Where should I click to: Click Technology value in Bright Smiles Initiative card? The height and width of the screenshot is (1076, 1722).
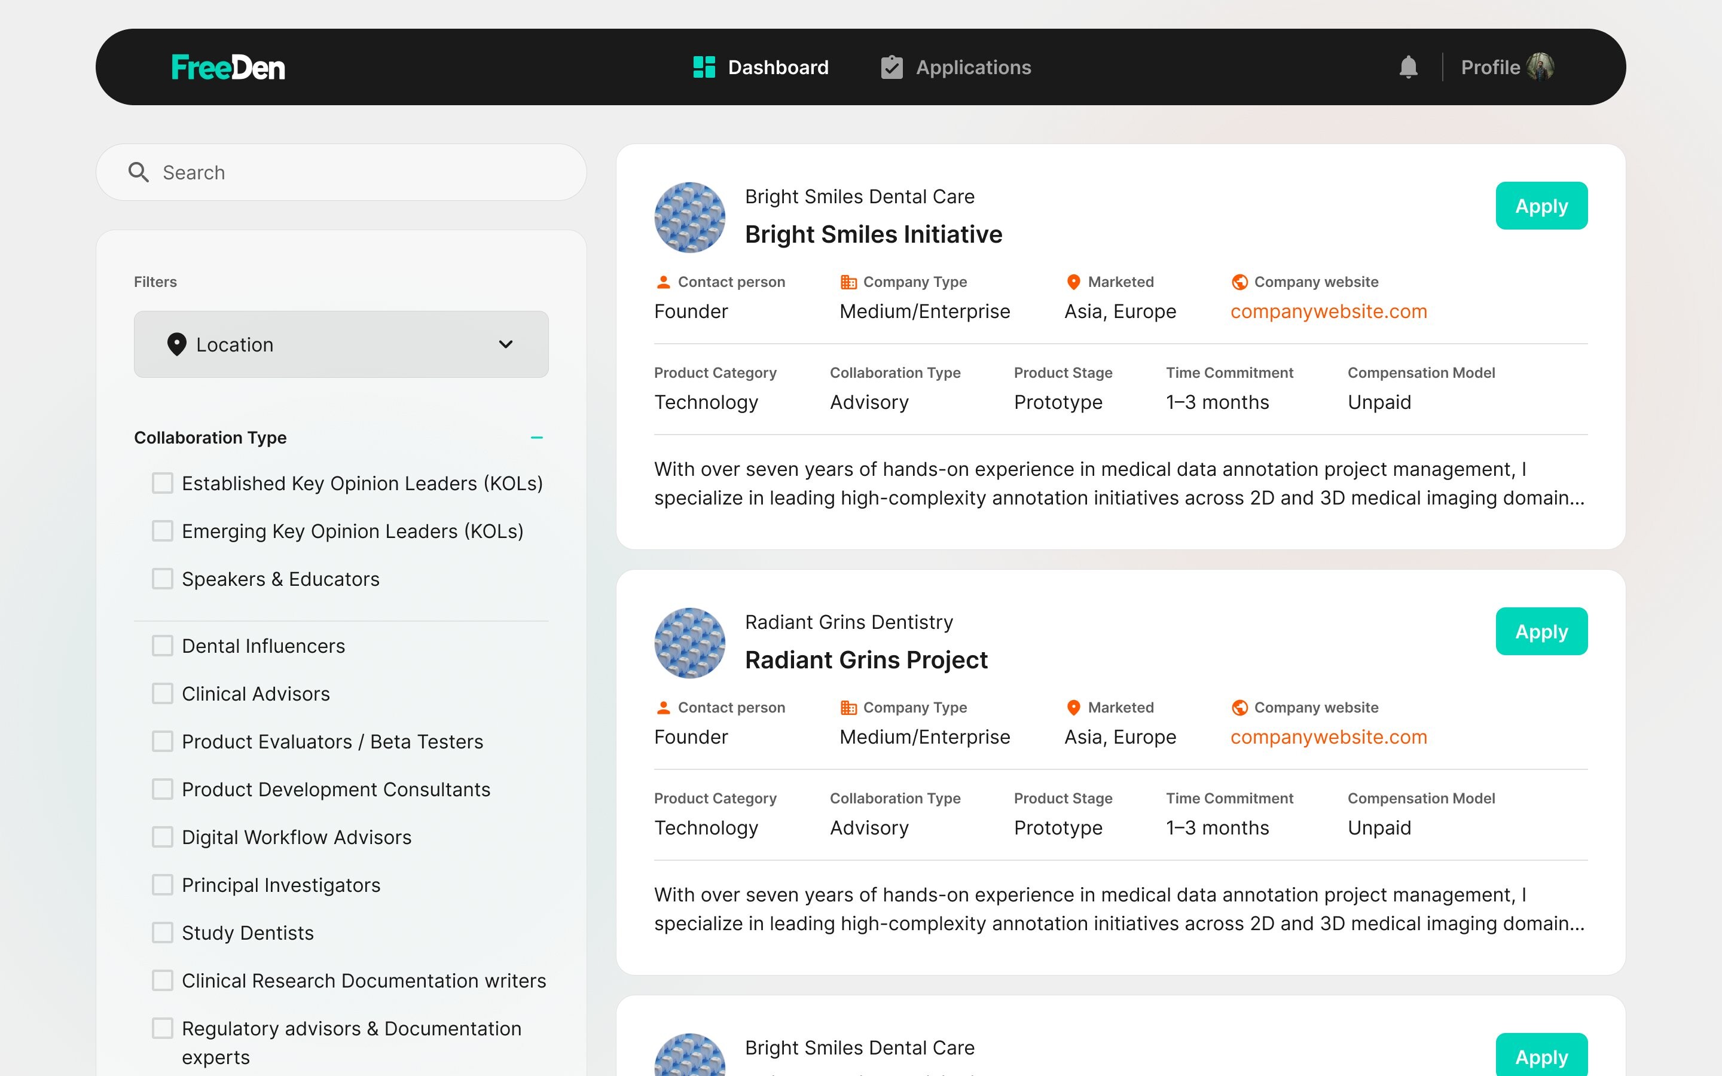706,403
